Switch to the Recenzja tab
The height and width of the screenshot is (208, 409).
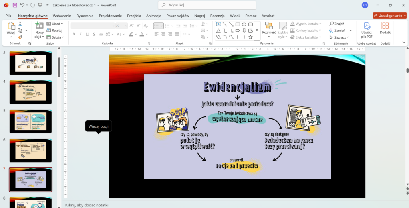[218, 16]
